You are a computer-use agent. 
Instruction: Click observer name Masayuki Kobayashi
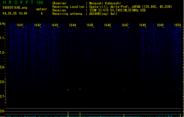tap(105, 3)
